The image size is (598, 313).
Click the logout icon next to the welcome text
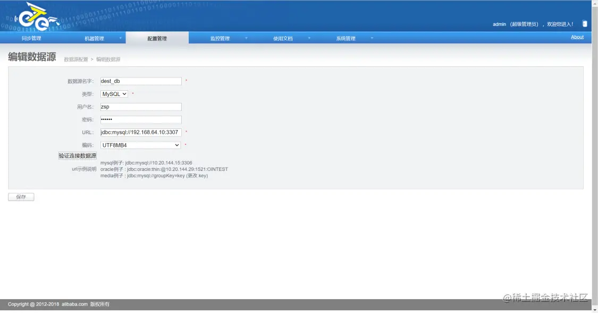coord(585,24)
